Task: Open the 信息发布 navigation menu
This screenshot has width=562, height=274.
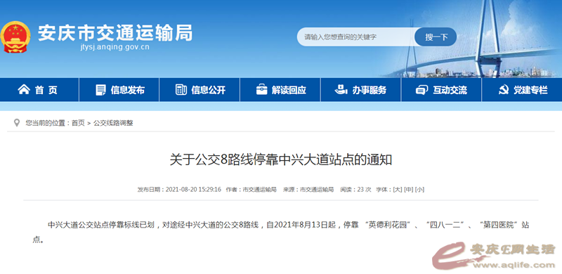Action: (x=119, y=90)
